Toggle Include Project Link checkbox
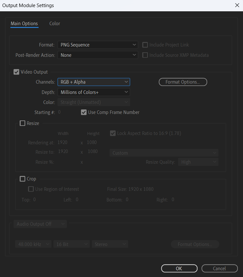This screenshot has width=243, height=277. click(x=145, y=45)
